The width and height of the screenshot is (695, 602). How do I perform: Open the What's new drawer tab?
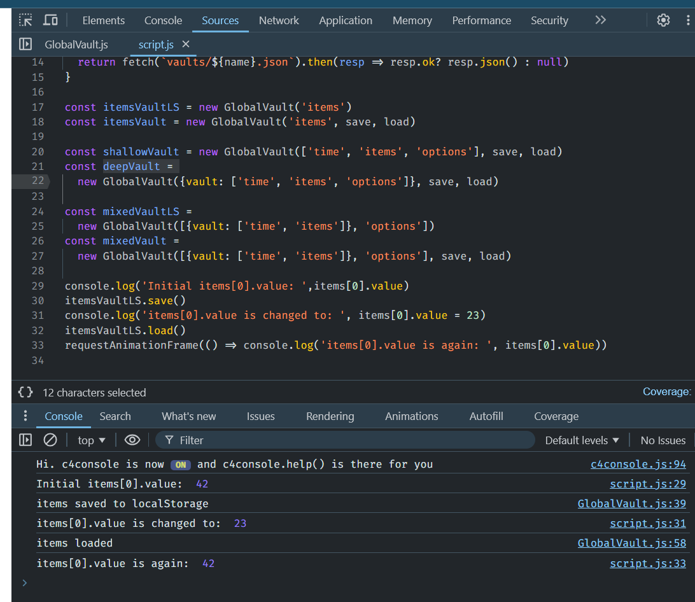click(x=189, y=416)
